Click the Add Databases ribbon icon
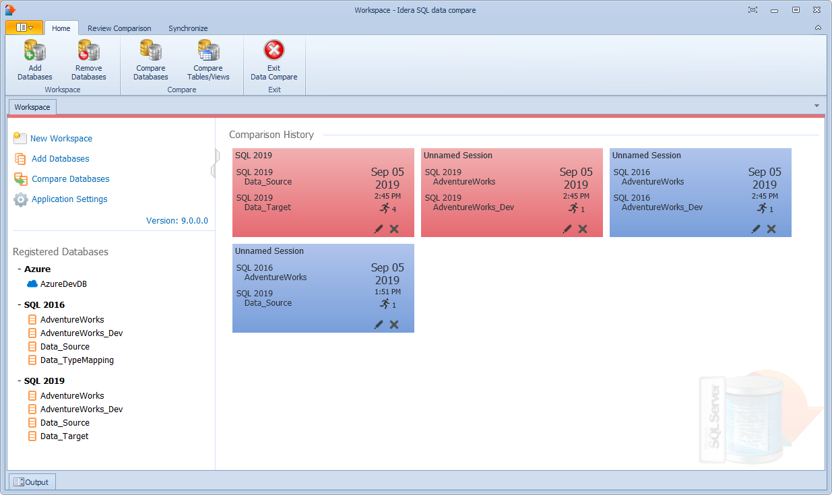832x495 pixels. coord(34,51)
